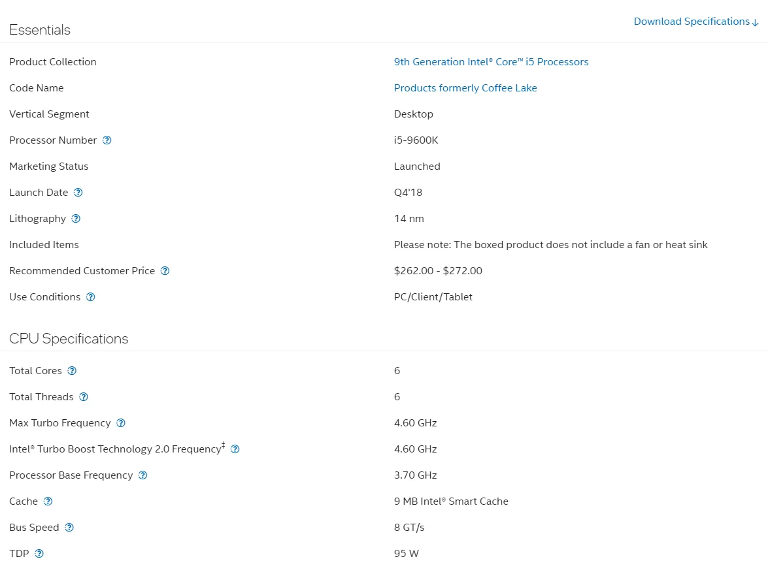Click Download Specifications link

click(695, 22)
